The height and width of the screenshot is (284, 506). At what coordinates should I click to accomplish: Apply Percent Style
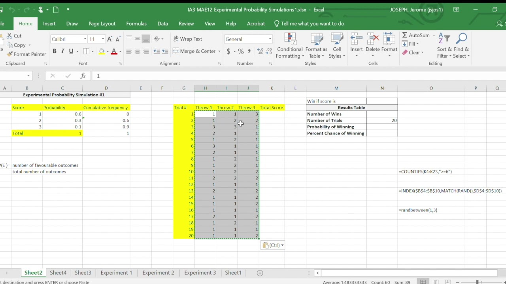click(x=241, y=51)
